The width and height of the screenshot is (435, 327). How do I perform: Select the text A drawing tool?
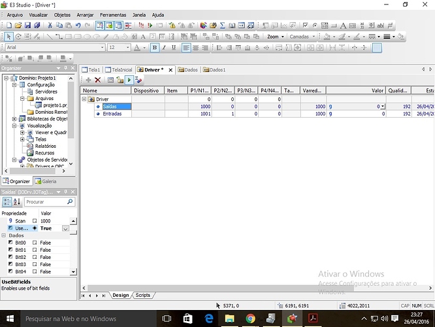click(x=143, y=37)
